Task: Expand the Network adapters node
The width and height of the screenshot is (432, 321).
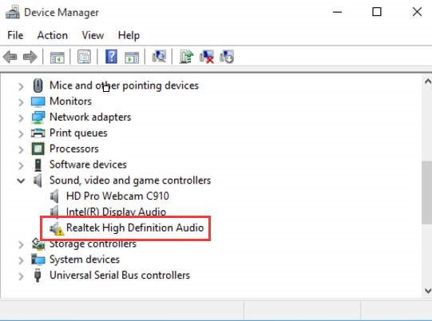Action: coord(21,118)
